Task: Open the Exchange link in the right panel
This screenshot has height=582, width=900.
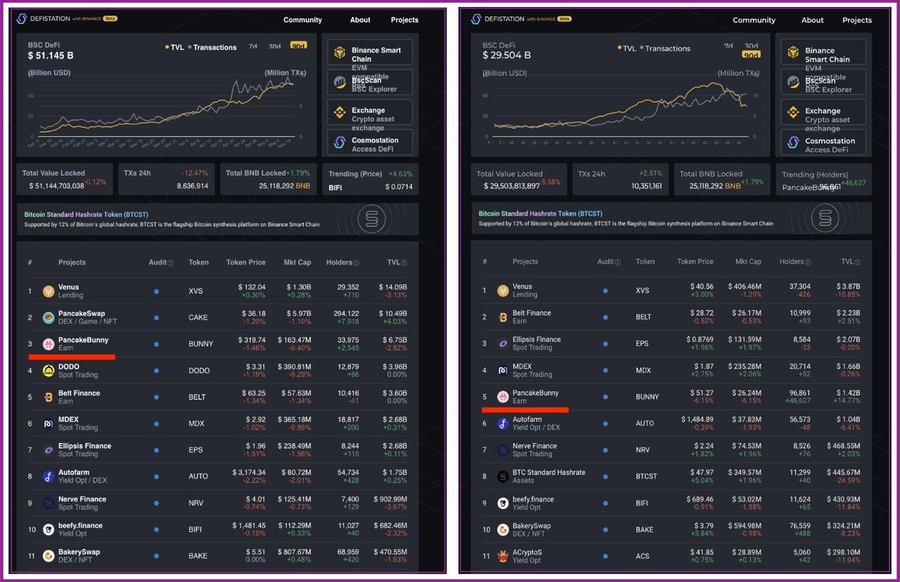Action: (823, 116)
